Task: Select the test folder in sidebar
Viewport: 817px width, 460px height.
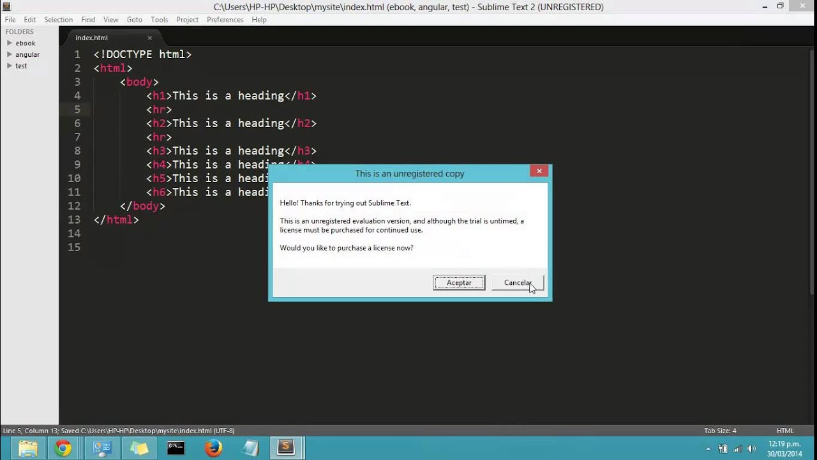Action: coord(21,66)
